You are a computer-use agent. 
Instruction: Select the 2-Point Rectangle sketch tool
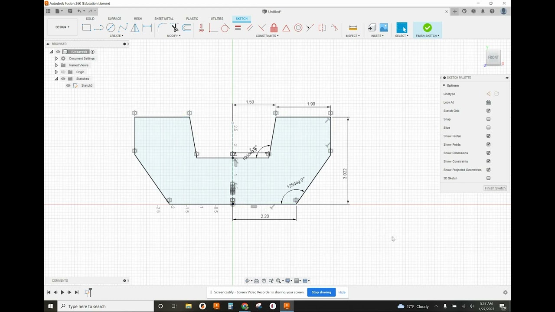coord(86,28)
